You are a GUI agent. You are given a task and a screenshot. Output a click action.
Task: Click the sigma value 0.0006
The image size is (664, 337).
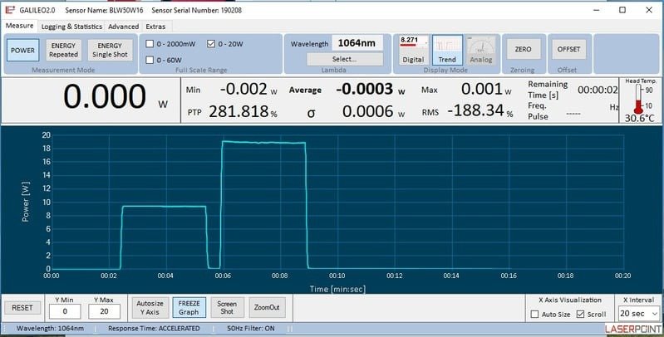368,111
